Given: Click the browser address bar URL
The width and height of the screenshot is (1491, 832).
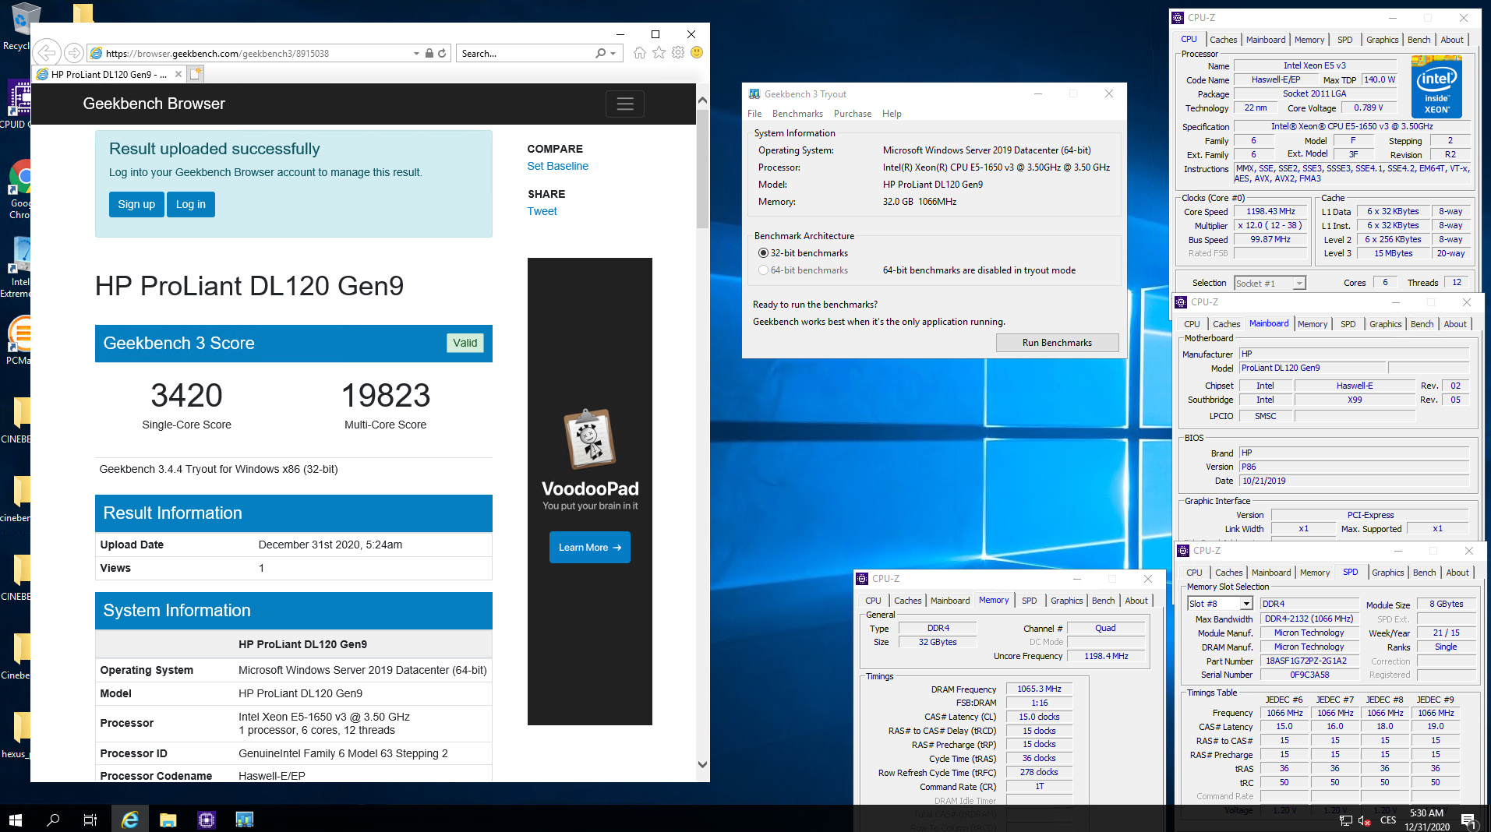Looking at the screenshot, I should pyautogui.click(x=217, y=53).
